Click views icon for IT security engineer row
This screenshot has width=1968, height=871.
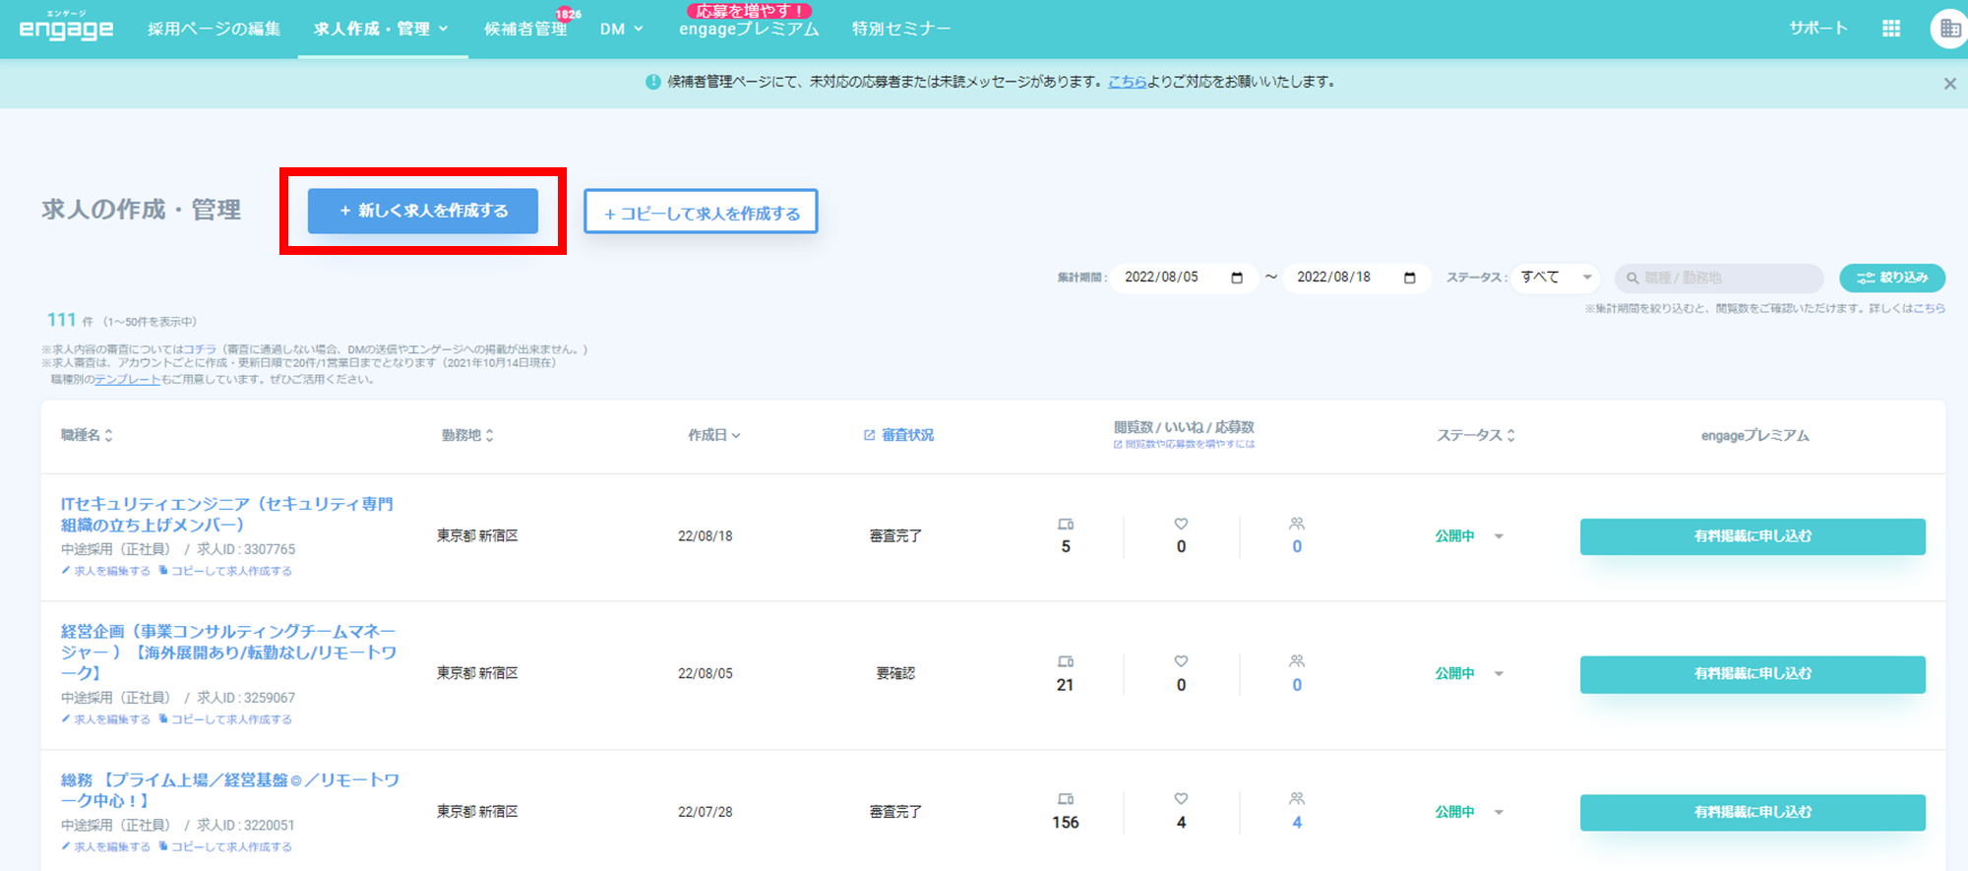click(x=1066, y=524)
